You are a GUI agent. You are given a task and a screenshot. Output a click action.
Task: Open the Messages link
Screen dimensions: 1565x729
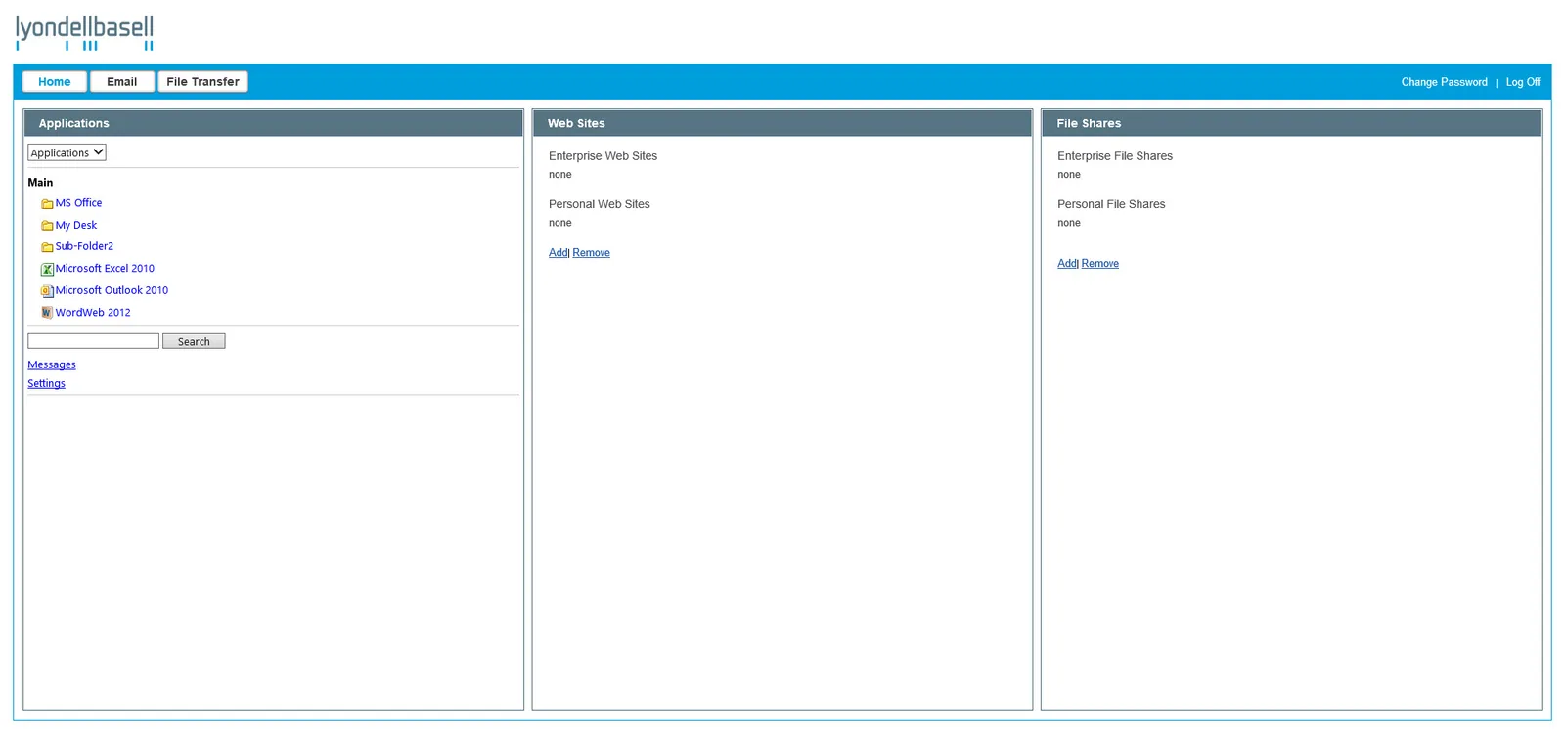coord(52,364)
